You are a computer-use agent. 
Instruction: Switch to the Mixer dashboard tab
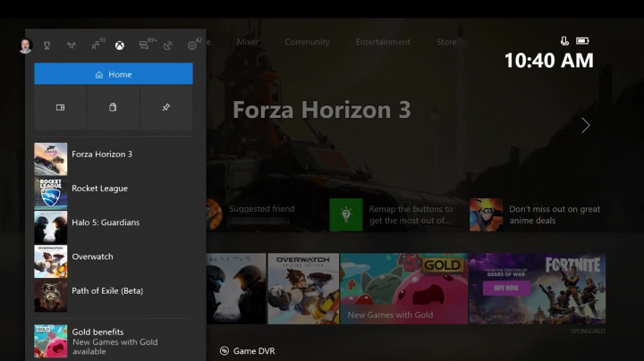pyautogui.click(x=248, y=42)
